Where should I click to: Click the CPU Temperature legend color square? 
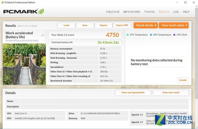128,35
